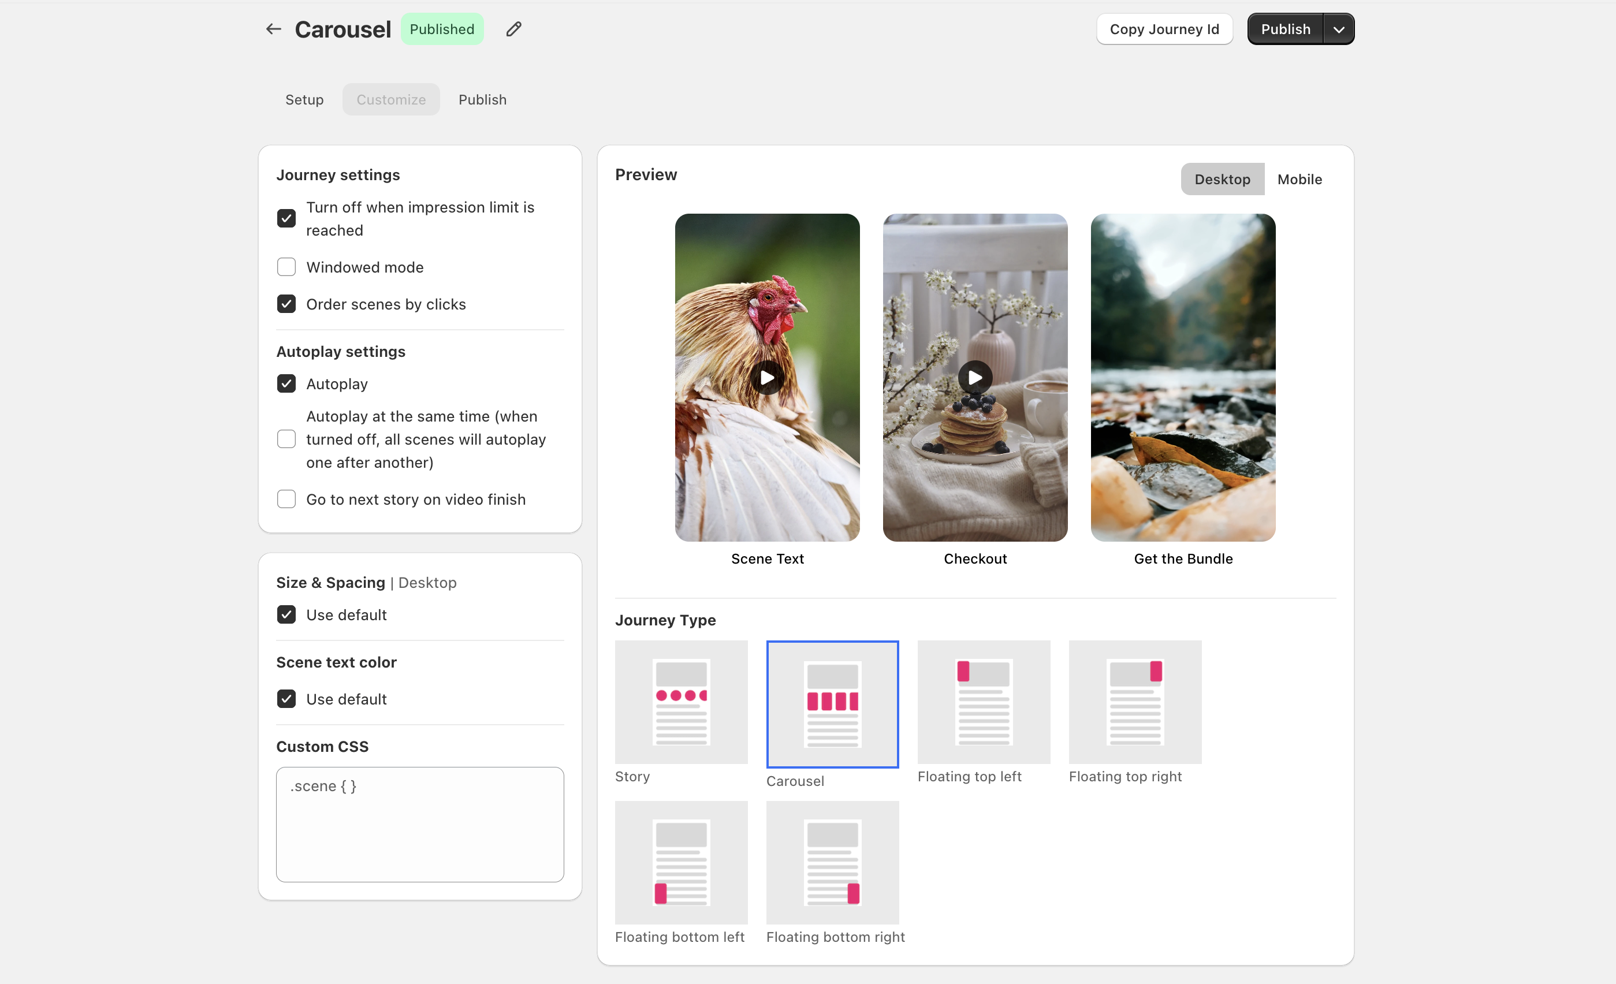The image size is (1616, 984).
Task: Switch to the Setup tab
Action: point(304,100)
